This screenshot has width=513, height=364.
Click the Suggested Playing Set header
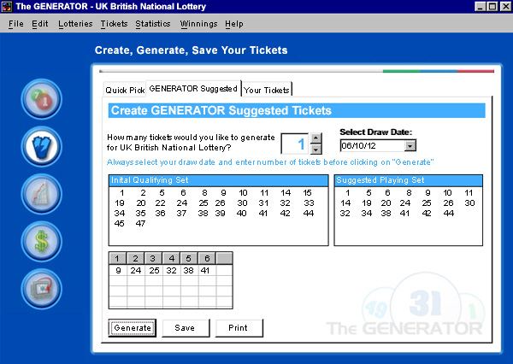(409, 180)
